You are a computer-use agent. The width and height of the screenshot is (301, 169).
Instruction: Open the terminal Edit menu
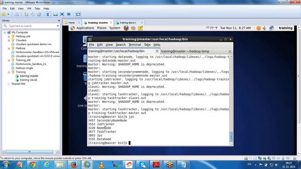point(100,45)
